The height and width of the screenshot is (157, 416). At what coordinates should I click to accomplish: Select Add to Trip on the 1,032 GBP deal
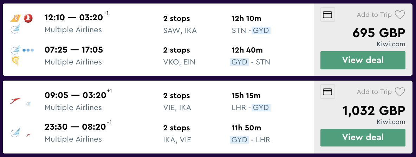pyautogui.click(x=374, y=92)
